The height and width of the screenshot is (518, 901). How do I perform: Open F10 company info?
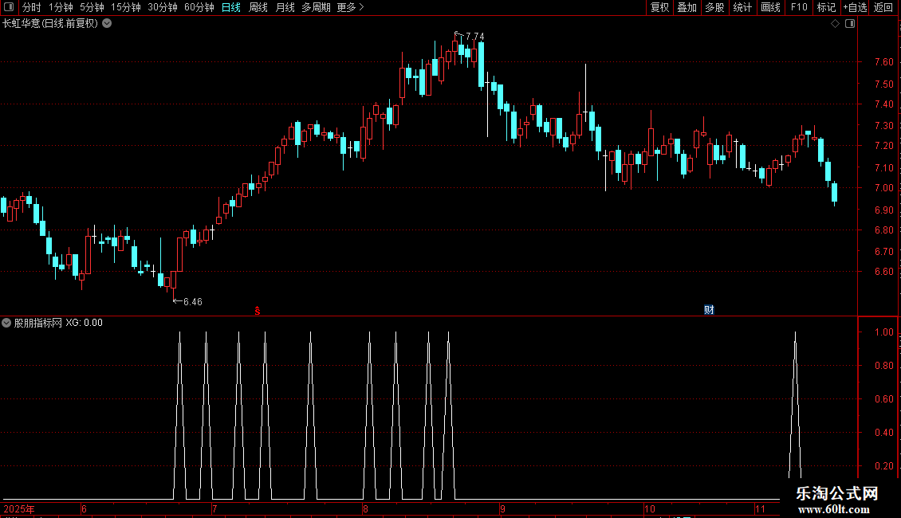click(x=799, y=7)
